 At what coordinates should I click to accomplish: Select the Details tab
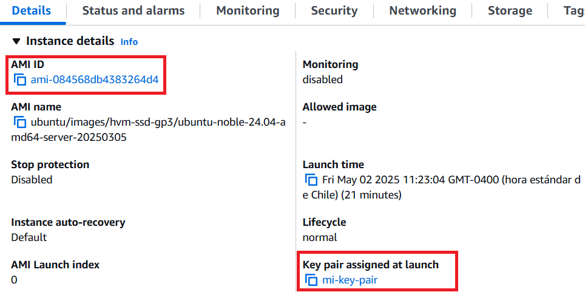pyautogui.click(x=32, y=10)
